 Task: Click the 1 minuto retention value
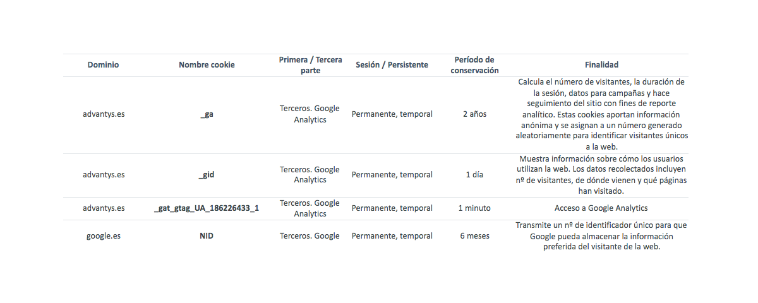coord(474,208)
